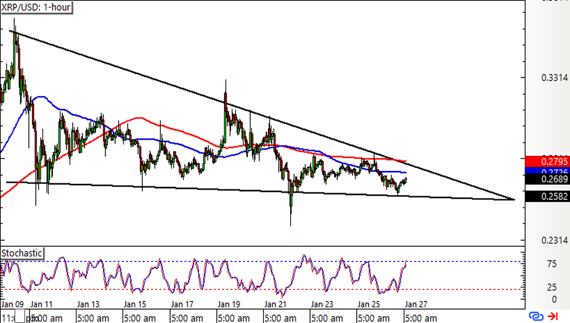
Task: Click the Jan 25 date label
Action: click(x=368, y=304)
